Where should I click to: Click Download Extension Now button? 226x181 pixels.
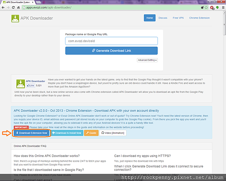(32, 133)
